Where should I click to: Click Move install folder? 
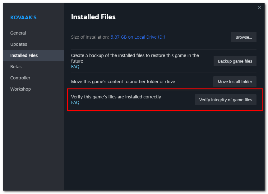(235, 81)
